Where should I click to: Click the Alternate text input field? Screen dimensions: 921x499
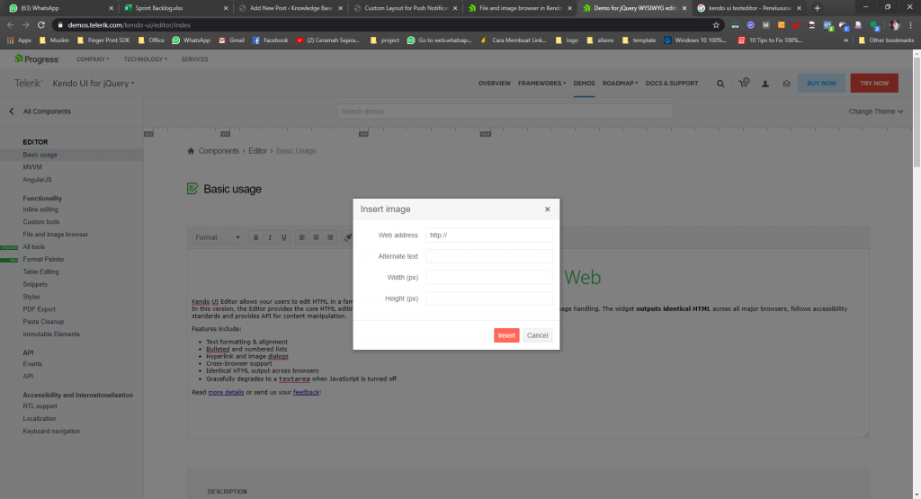click(x=488, y=256)
